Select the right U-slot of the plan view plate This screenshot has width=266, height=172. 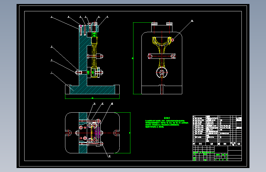tap(117, 133)
